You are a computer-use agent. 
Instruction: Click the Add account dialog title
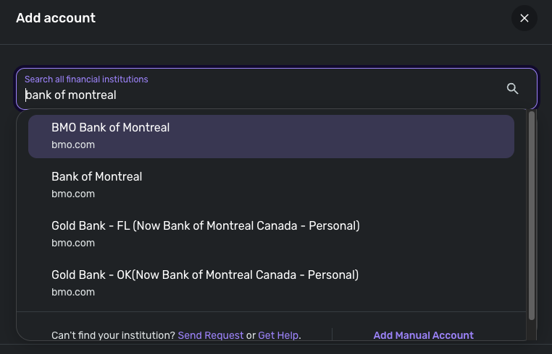[x=56, y=18]
